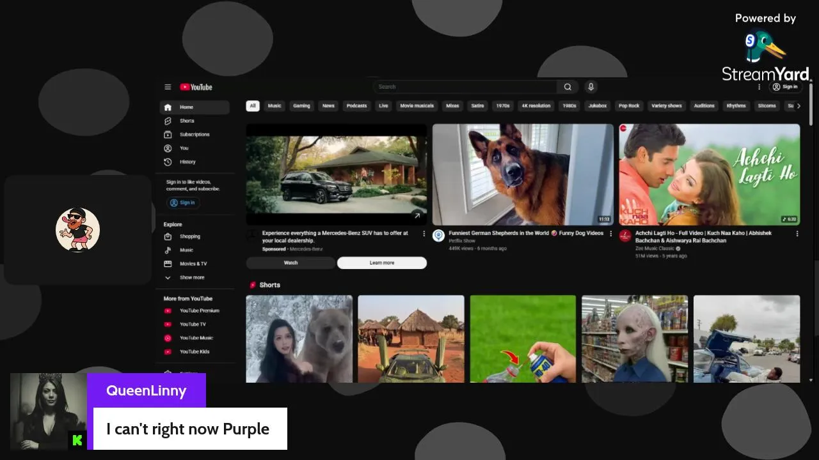Screen dimensions: 819x460
Task: Open the thatched huts car Short
Action: pyautogui.click(x=411, y=339)
